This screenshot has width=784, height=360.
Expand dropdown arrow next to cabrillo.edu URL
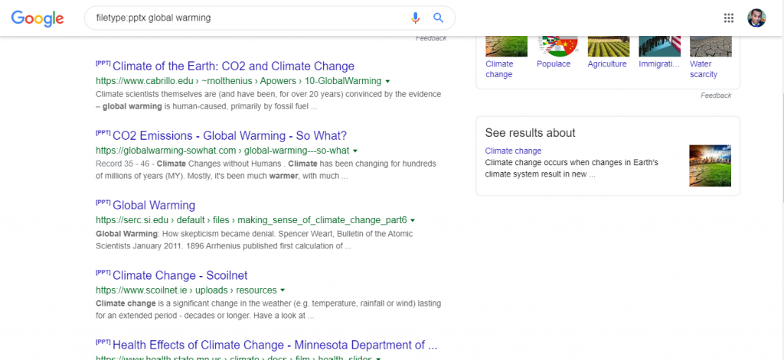tap(387, 81)
